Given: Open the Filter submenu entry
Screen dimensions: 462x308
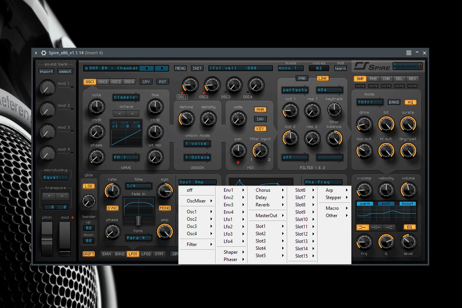Looking at the screenshot, I should point(197,244).
